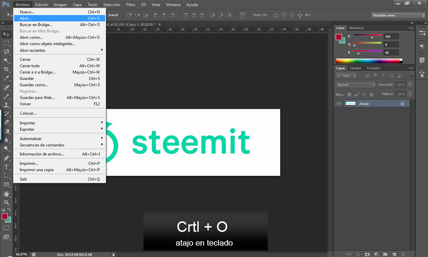Select the Move tool
The width and height of the screenshot is (428, 257).
tap(6, 34)
